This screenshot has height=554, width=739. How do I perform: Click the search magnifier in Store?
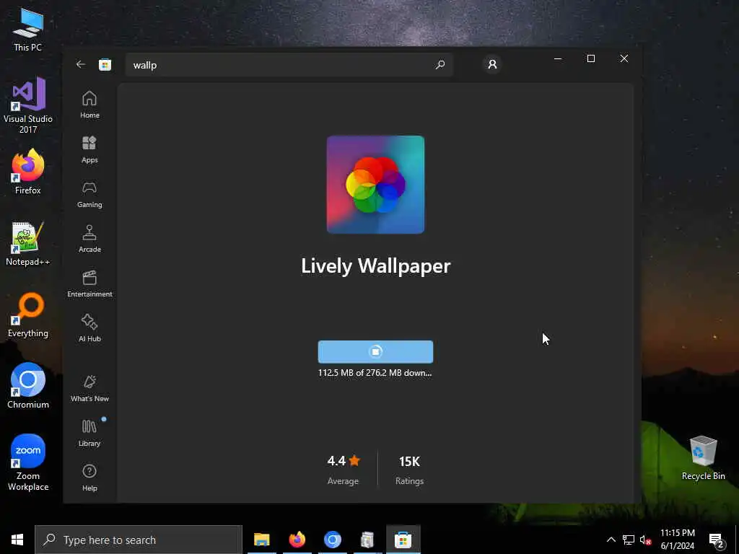[x=440, y=64]
